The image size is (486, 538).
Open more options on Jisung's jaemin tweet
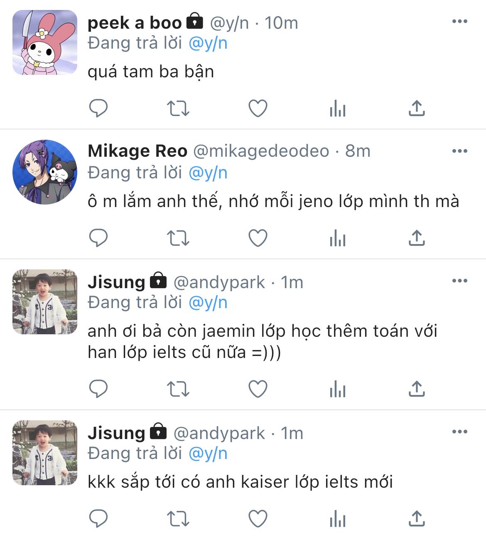coord(459,281)
